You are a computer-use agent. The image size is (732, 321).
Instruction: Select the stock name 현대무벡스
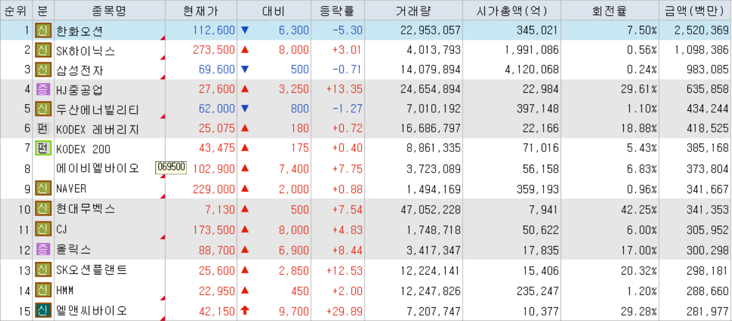click(x=86, y=209)
